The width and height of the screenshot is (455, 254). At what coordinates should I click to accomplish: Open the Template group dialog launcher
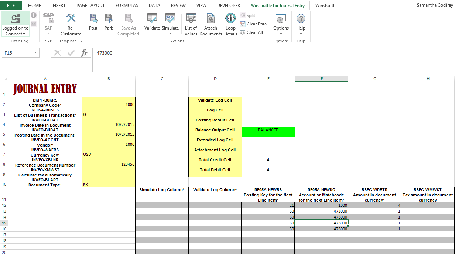[81, 41]
